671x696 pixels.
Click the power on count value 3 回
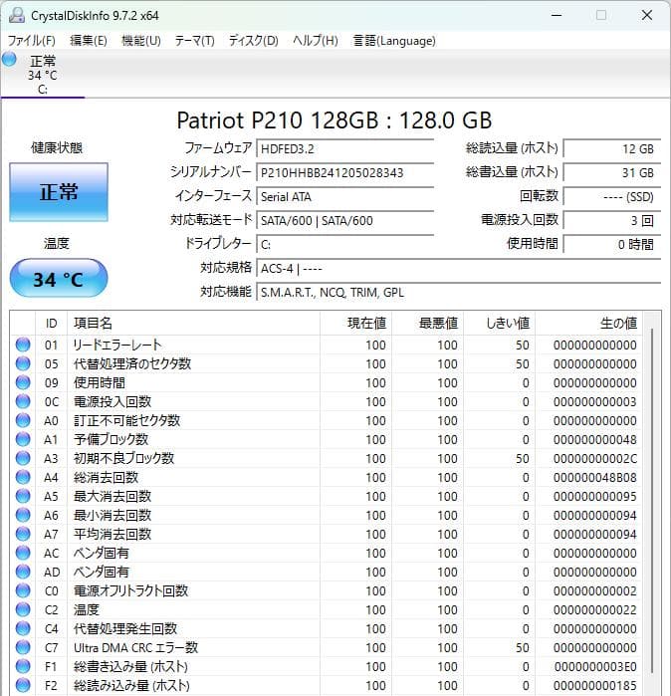point(612,221)
